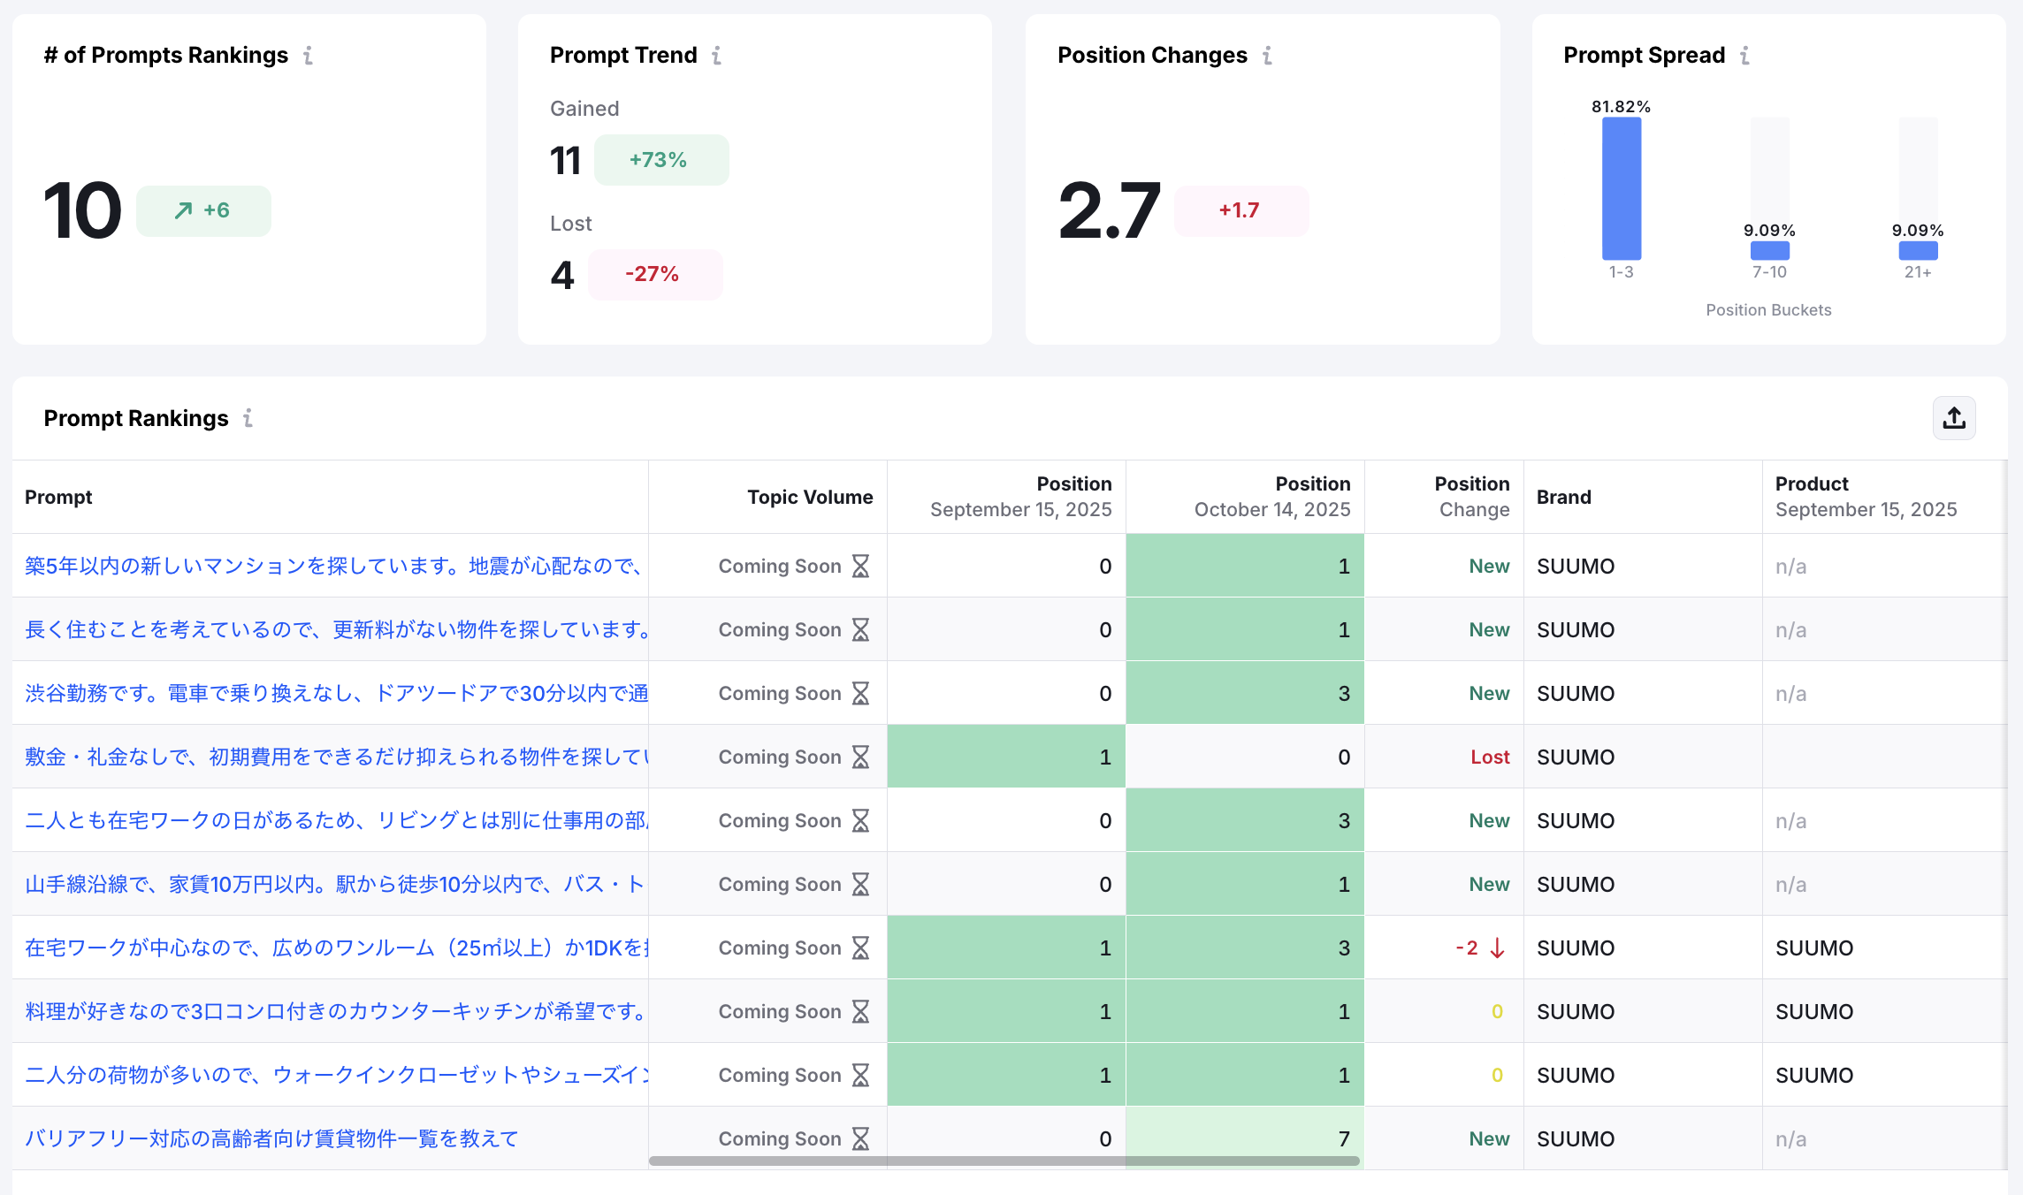2023x1195 pixels.
Task: Click info icon beside Prompt Rankings table title
Action: click(x=248, y=418)
